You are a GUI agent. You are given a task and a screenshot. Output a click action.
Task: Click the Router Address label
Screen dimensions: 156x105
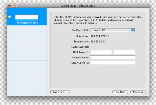coord(80,47)
